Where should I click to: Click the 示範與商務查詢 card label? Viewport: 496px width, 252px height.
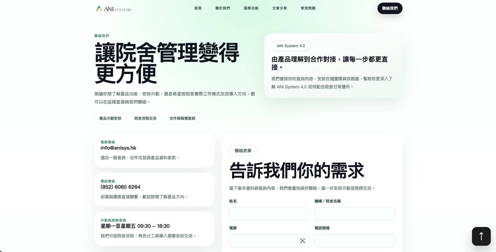(x=113, y=220)
